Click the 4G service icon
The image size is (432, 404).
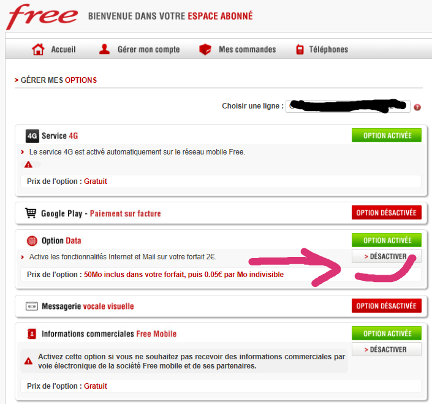pos(32,136)
